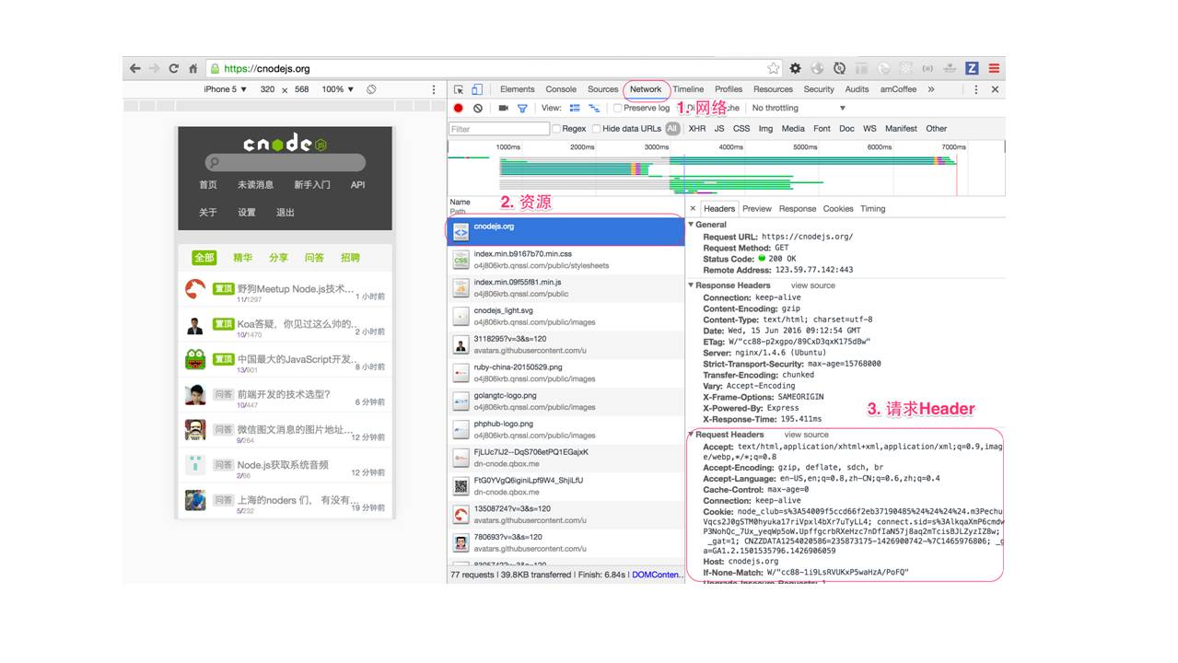1178x663 pixels.
Task: Activate the inspect element picker
Action: [459, 89]
